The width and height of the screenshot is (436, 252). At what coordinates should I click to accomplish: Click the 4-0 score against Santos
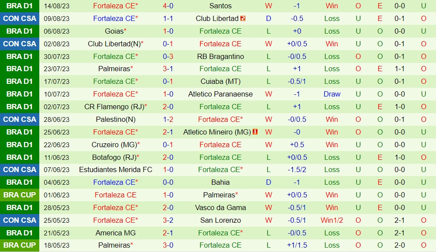click(x=168, y=6)
